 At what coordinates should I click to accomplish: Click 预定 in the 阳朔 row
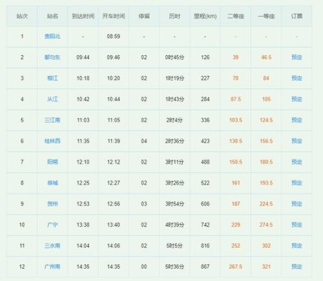tap(297, 162)
